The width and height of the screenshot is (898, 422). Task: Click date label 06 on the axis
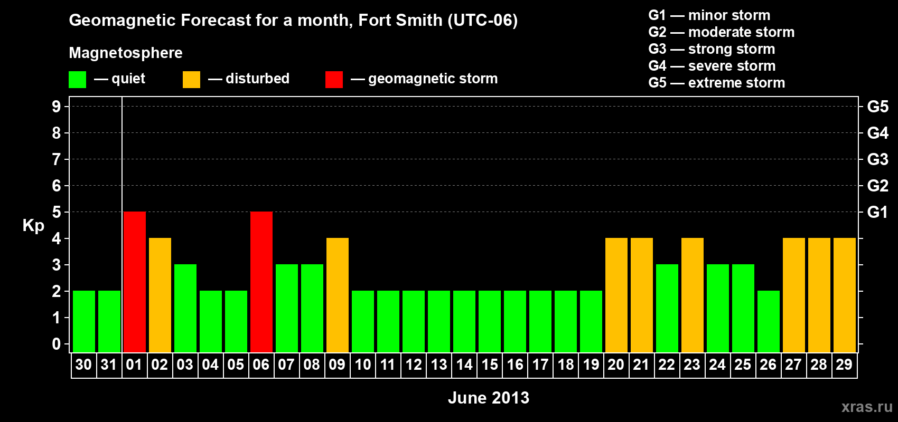(x=261, y=365)
